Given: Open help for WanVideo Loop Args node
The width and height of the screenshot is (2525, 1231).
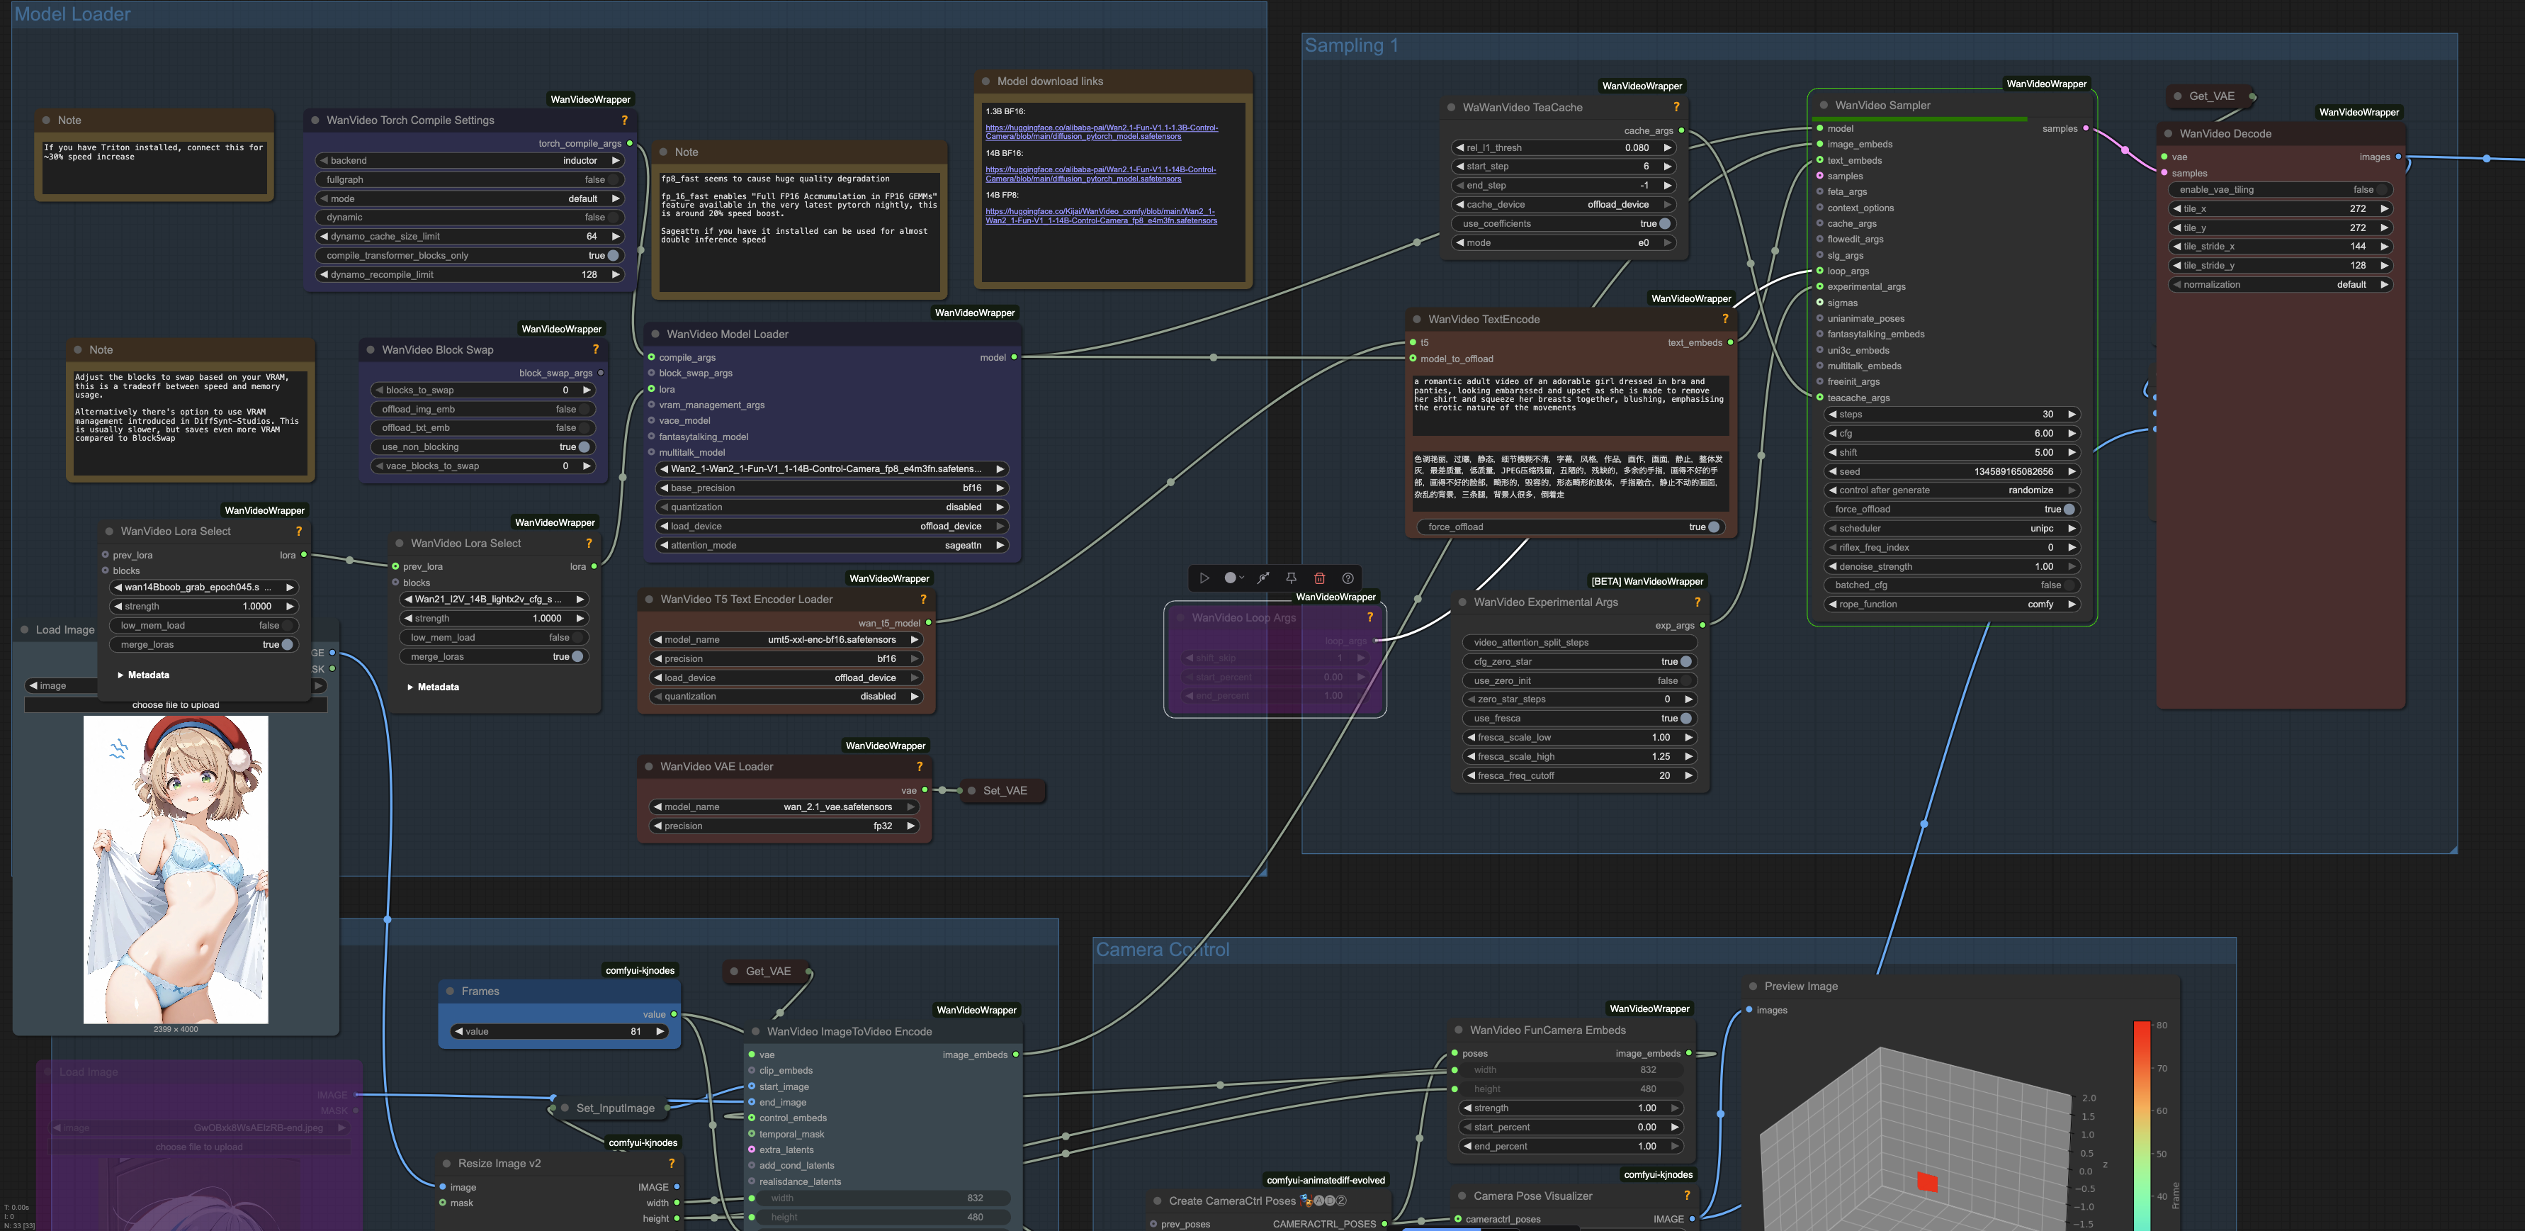Looking at the screenshot, I should pos(1370,617).
